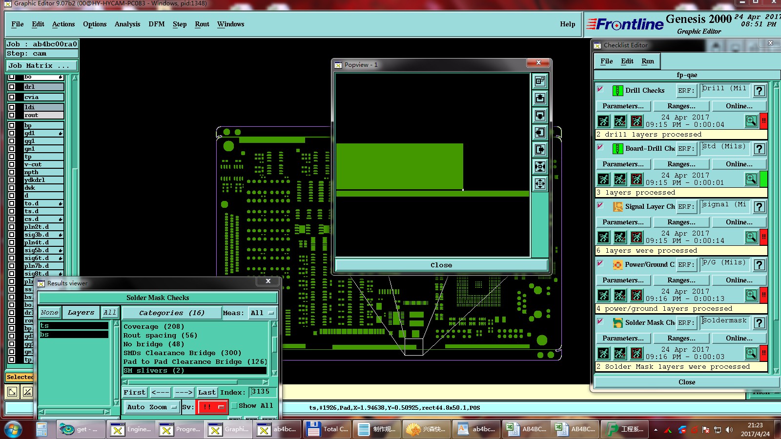Toggle cvia layer checkbox
The height and width of the screenshot is (439, 781).
coord(12,97)
